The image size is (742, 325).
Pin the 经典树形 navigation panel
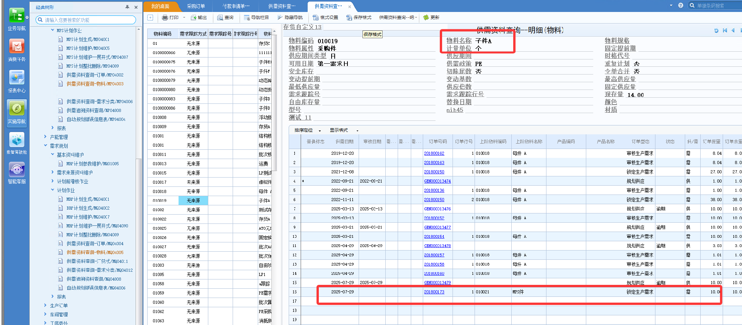coord(128,7)
